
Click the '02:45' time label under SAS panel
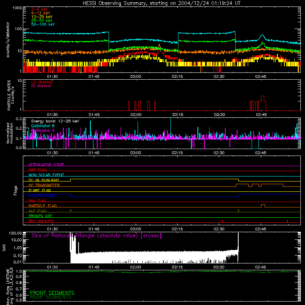coord(260,267)
